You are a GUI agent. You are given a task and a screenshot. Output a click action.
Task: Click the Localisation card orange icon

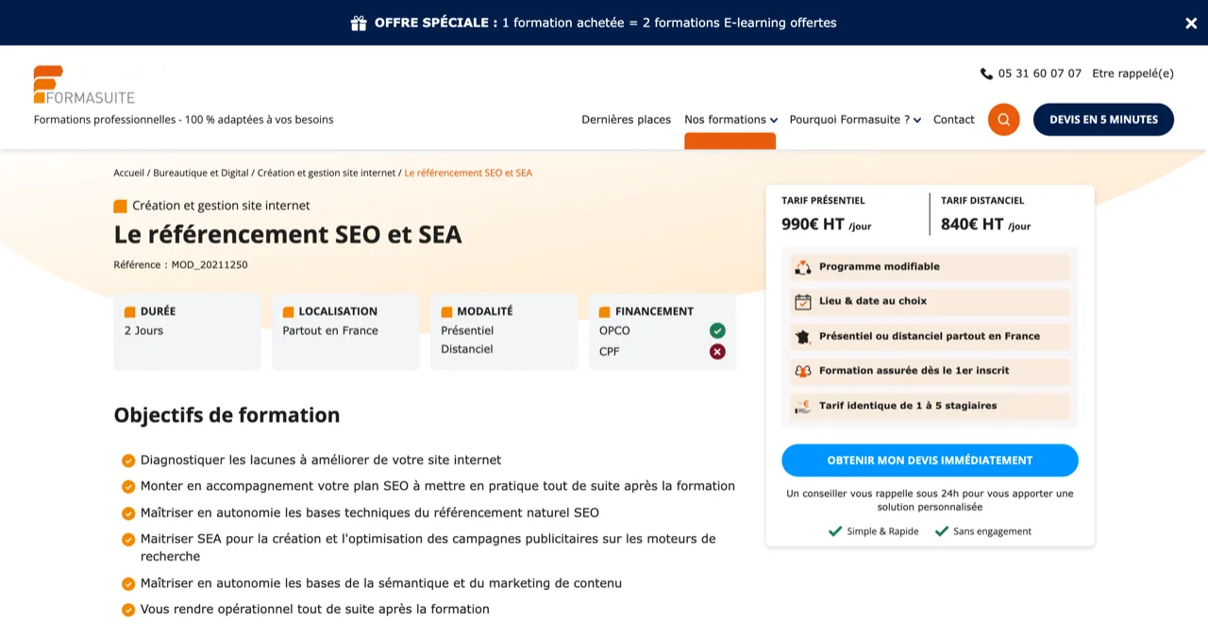[288, 311]
